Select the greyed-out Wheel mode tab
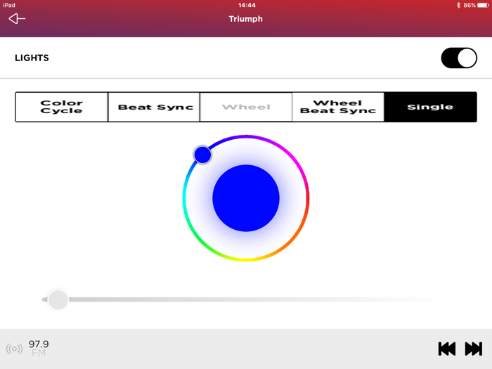The height and width of the screenshot is (369, 492). (246, 107)
